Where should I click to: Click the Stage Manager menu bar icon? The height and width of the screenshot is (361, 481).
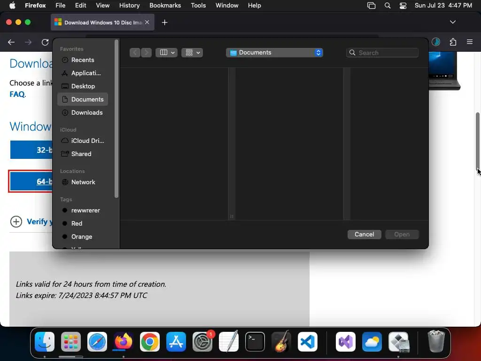tap(372, 6)
